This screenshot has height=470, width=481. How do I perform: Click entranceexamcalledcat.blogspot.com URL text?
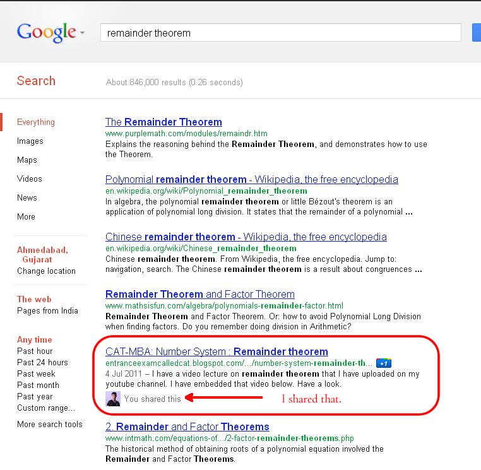(x=239, y=363)
